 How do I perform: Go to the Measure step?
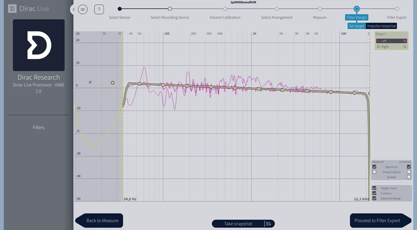pos(320,9)
